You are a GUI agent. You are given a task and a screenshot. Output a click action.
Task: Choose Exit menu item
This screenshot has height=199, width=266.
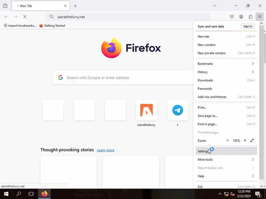pos(226,187)
